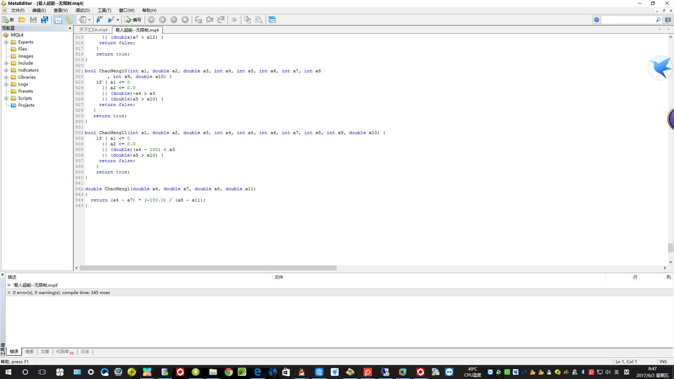The height and width of the screenshot is (379, 674).
Task: Switch to the 文章 toolbox tab
Action: point(45,352)
